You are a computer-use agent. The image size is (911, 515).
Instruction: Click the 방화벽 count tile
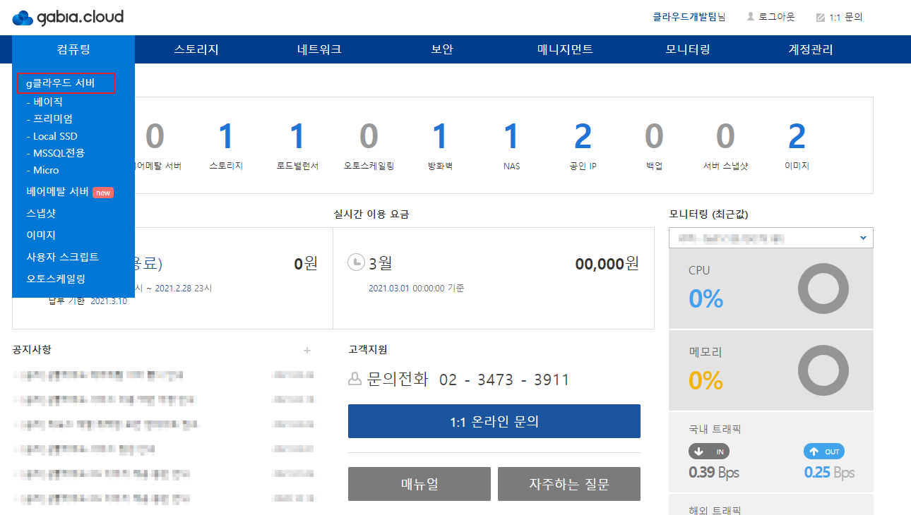(440, 146)
